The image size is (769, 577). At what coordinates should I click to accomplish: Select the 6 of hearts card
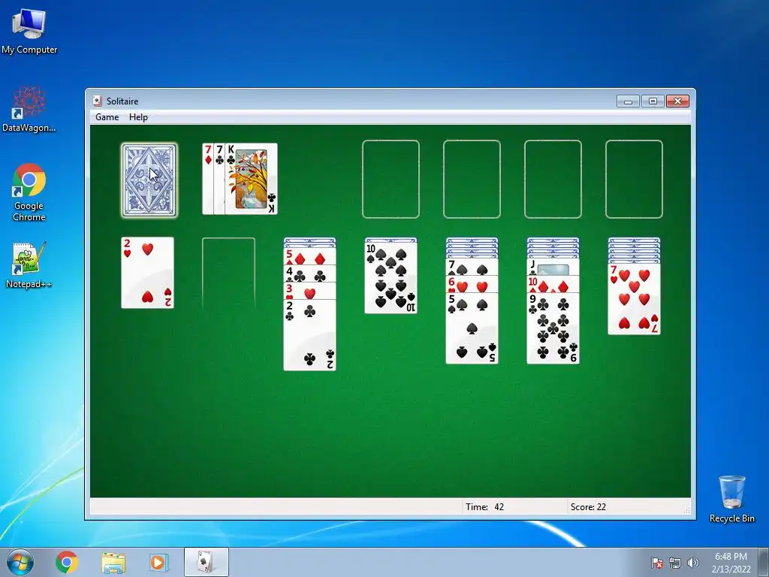(472, 284)
